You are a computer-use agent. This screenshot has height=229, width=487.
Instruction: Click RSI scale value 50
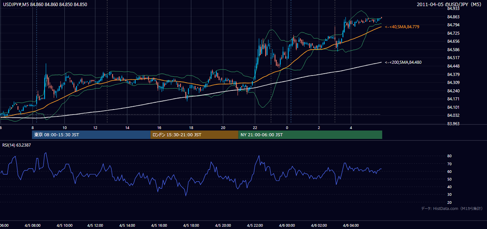[x=449, y=179]
